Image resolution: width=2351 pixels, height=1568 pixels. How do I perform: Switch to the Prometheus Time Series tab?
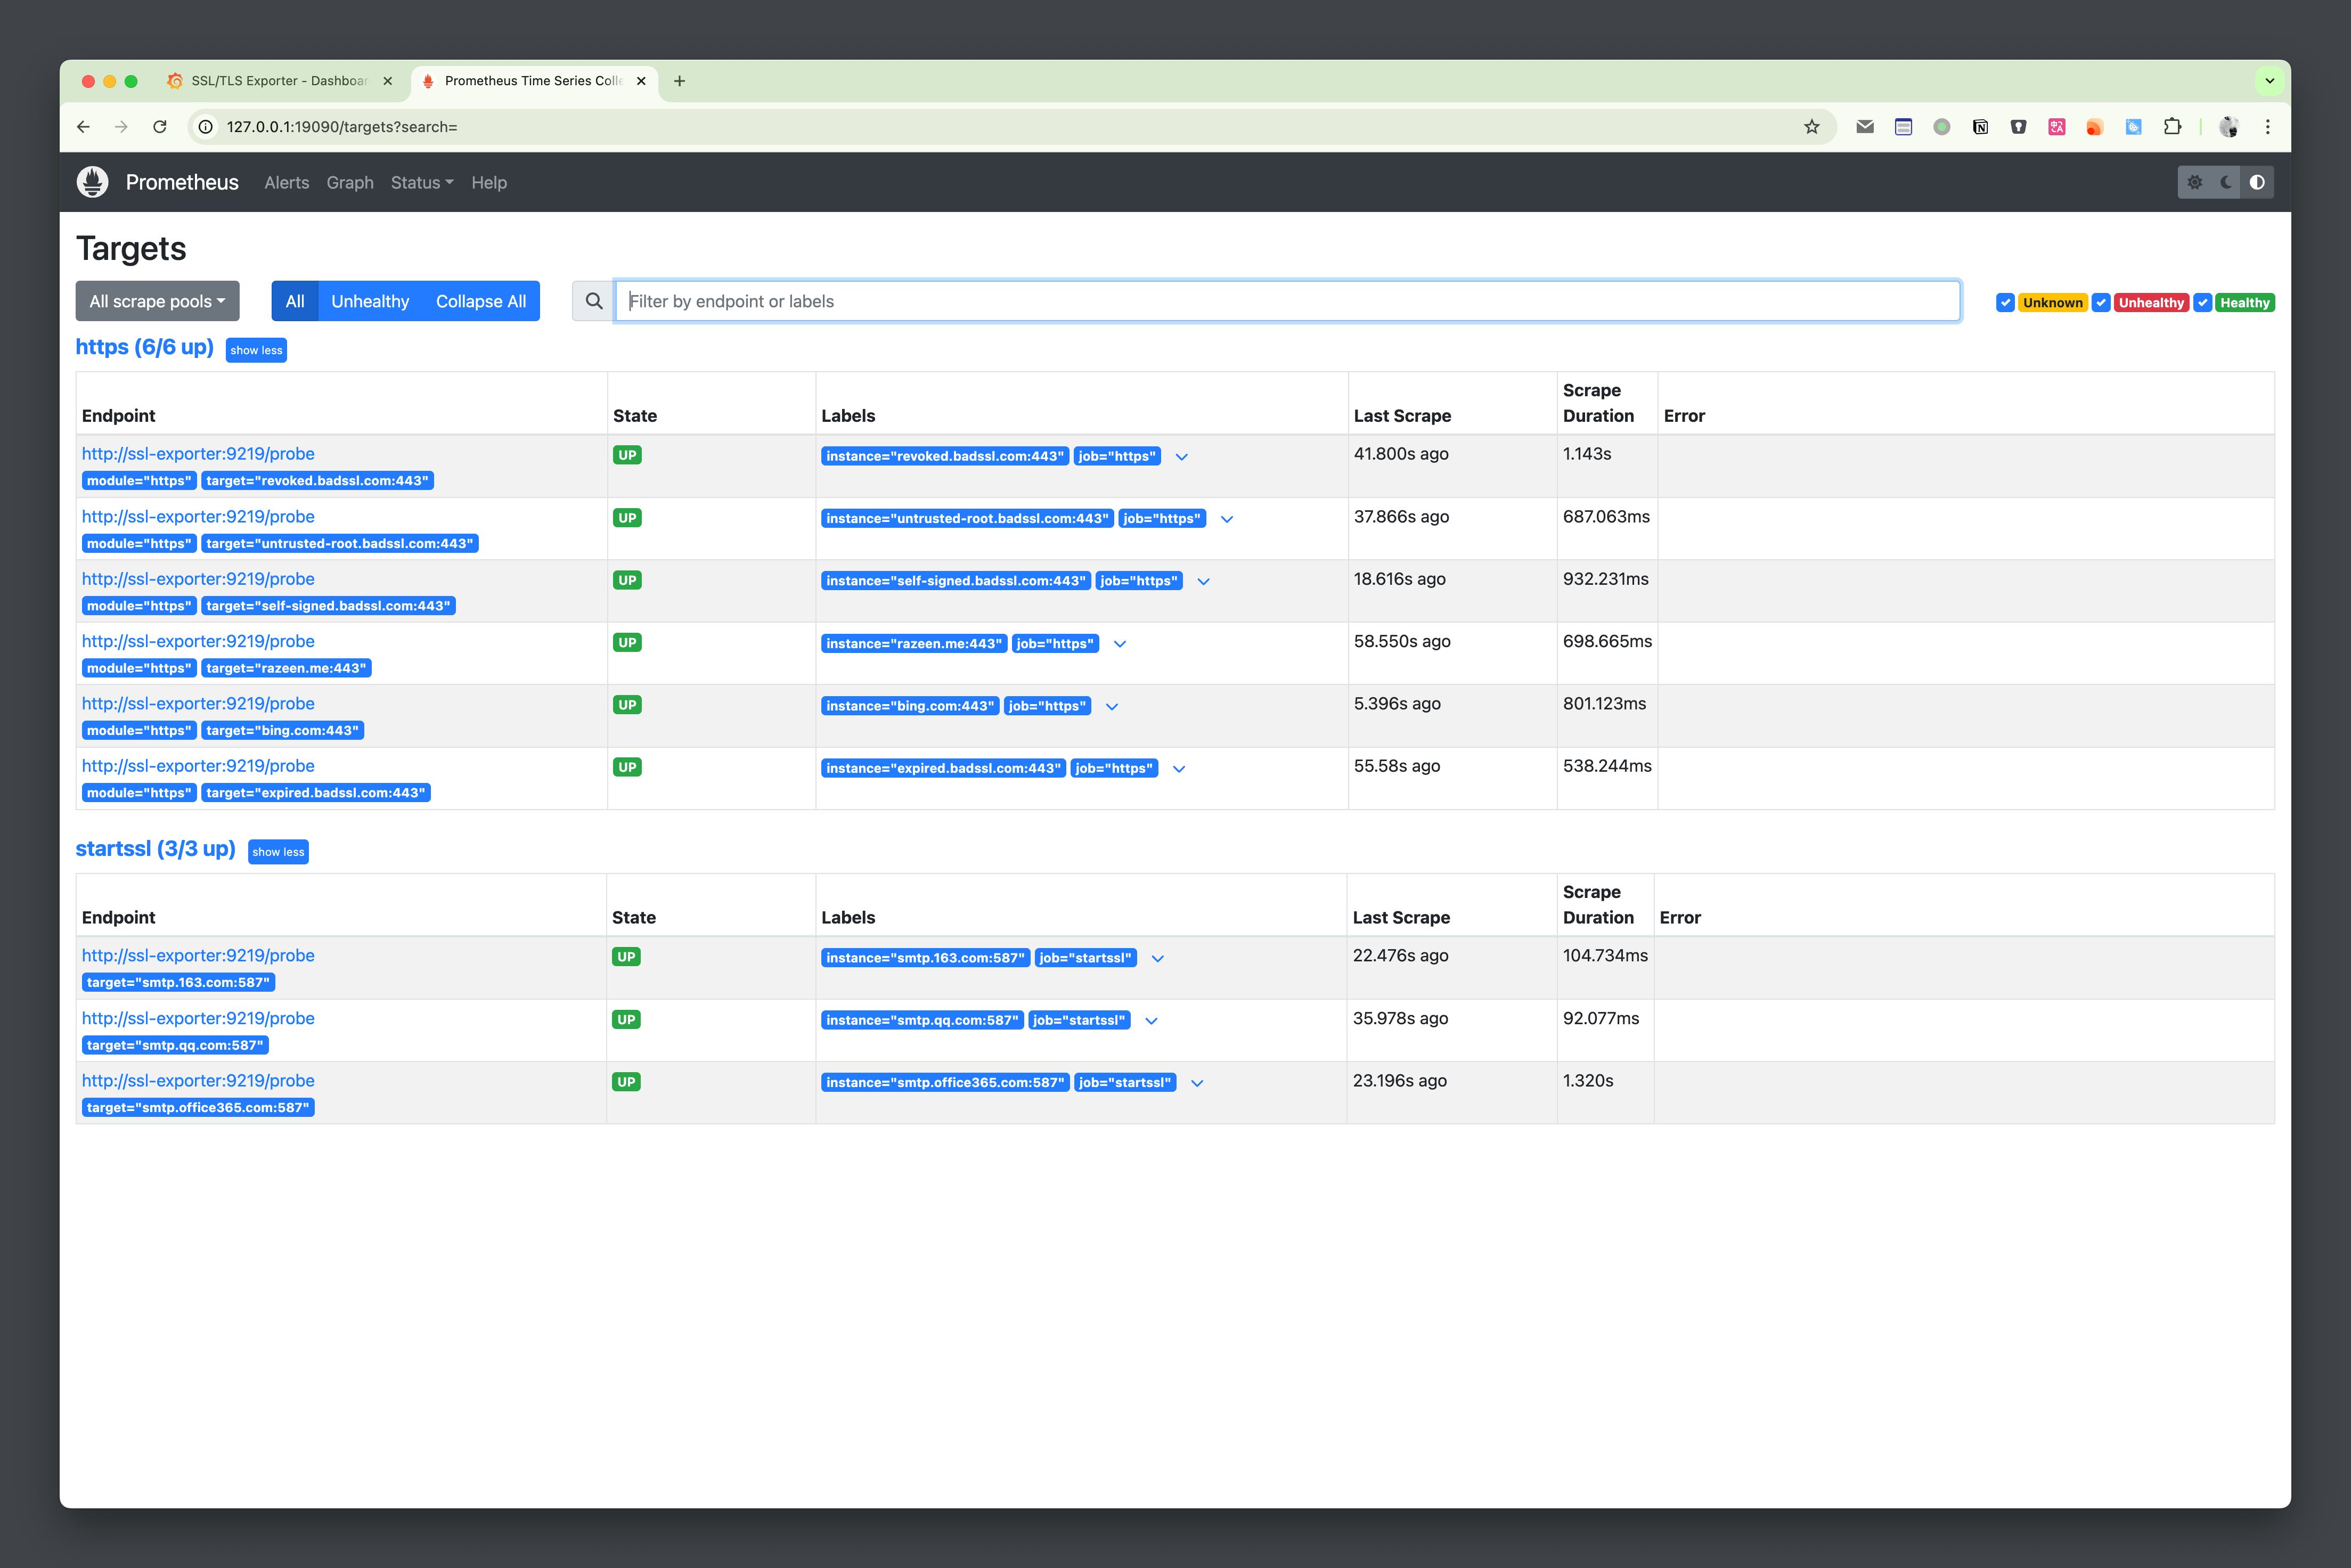pyautogui.click(x=533, y=81)
